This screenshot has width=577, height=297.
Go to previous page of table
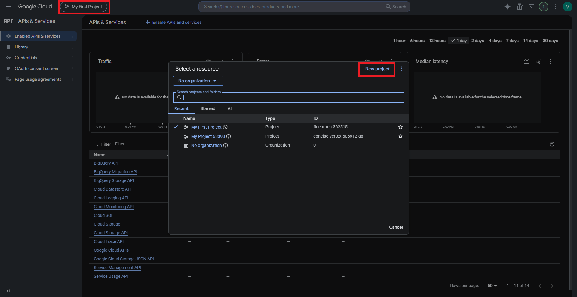tap(540, 286)
